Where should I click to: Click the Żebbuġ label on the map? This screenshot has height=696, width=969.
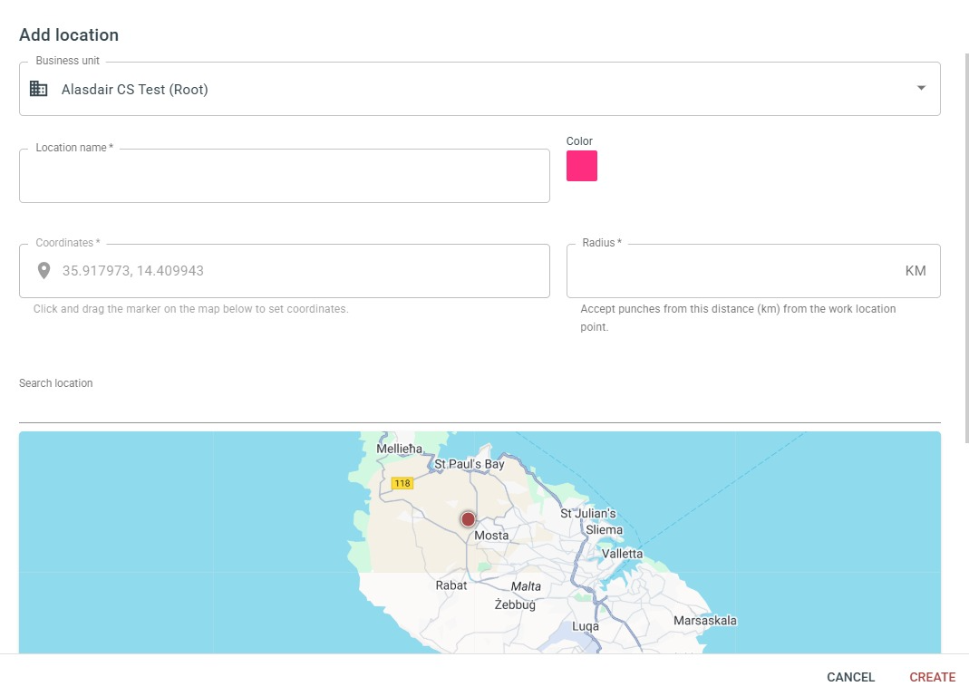(515, 604)
